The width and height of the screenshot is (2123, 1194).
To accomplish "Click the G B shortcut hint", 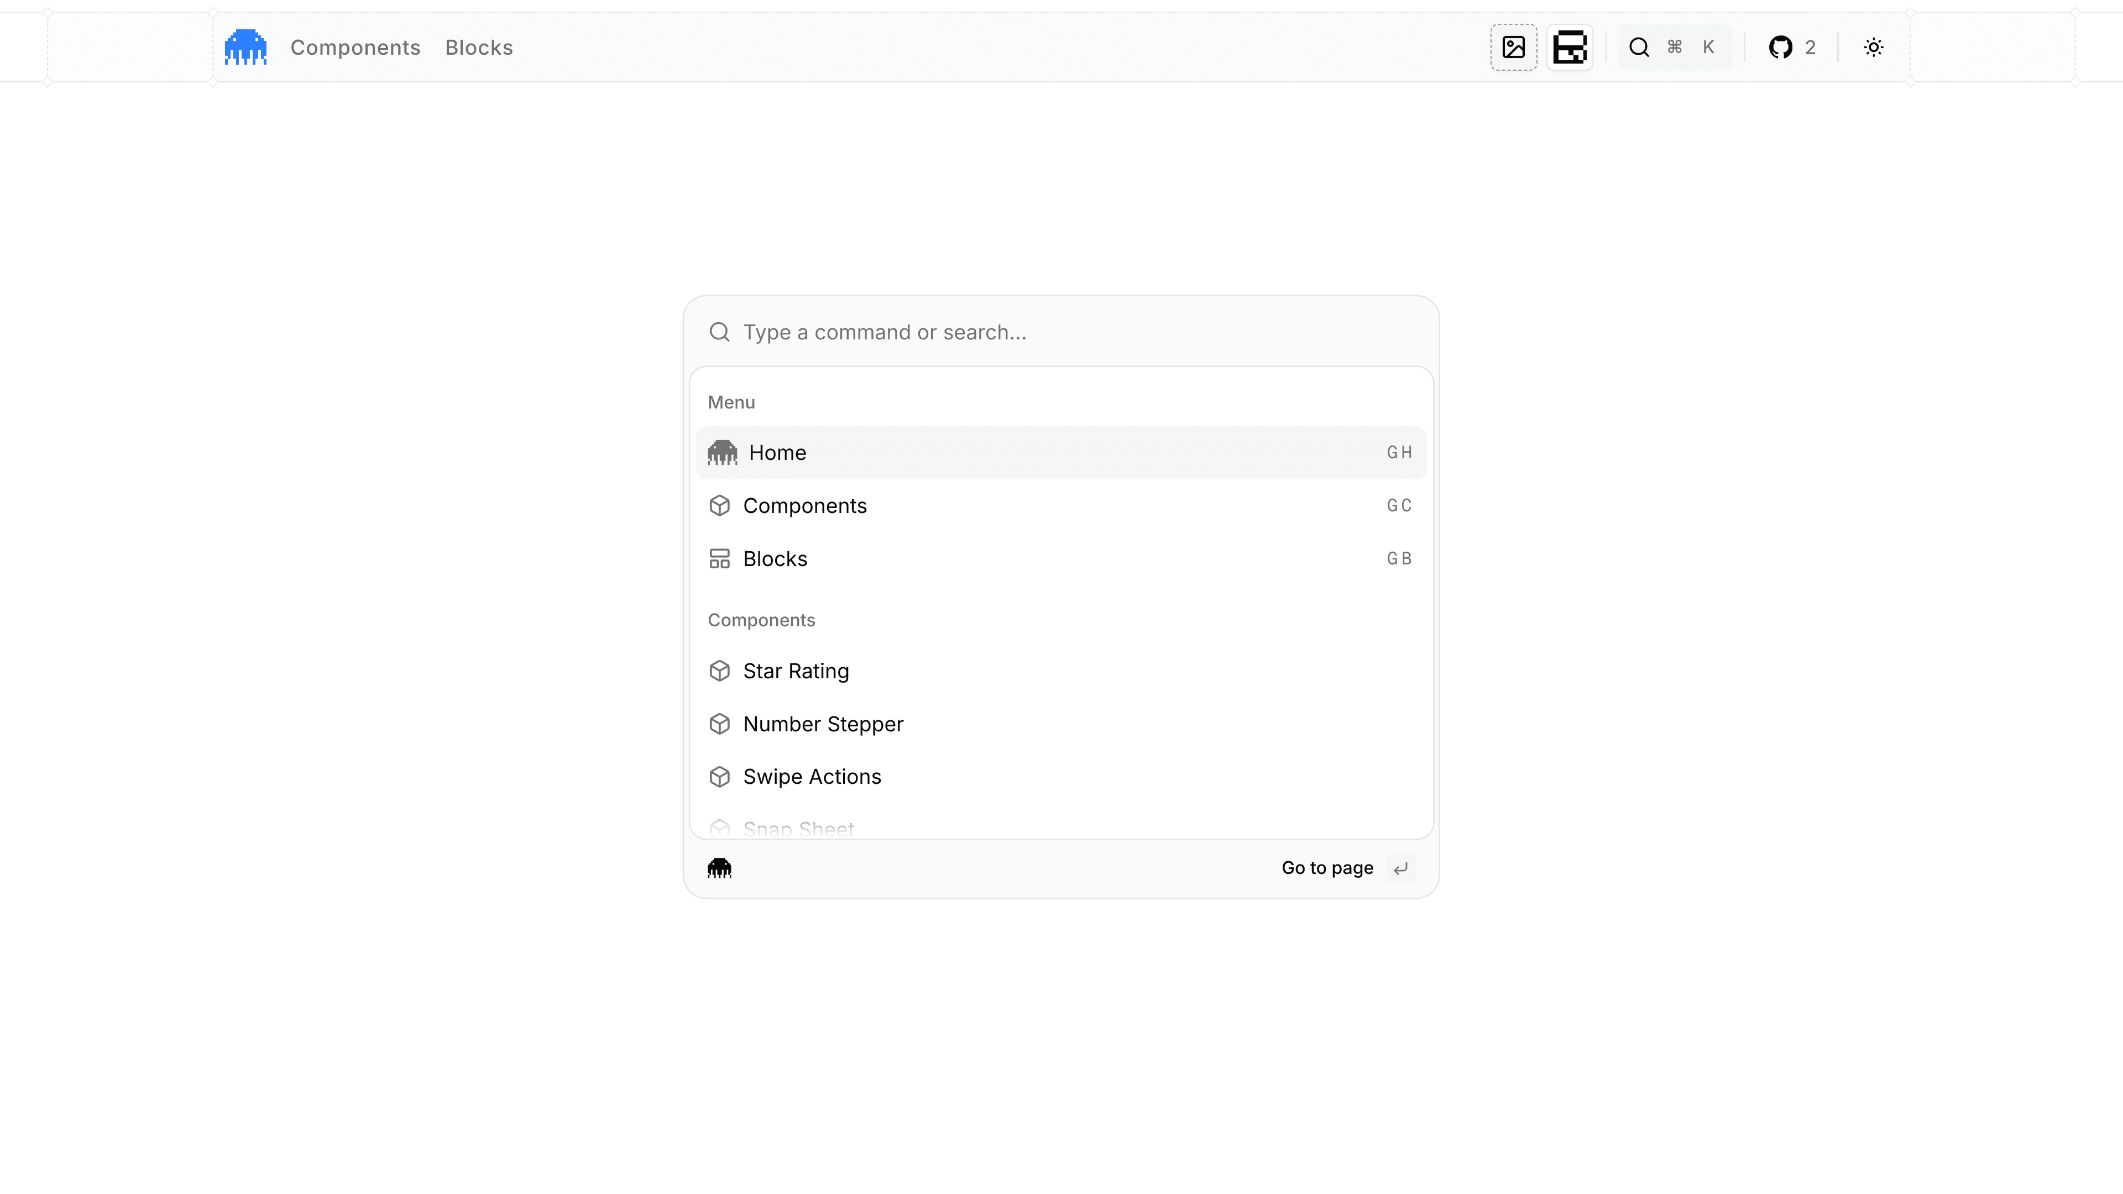I will click(1399, 559).
